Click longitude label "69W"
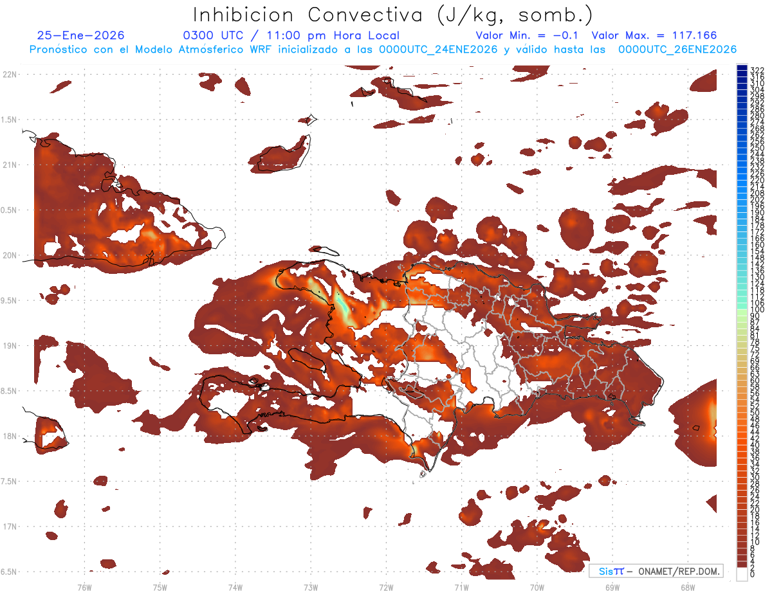The width and height of the screenshot is (772, 596). [x=612, y=587]
